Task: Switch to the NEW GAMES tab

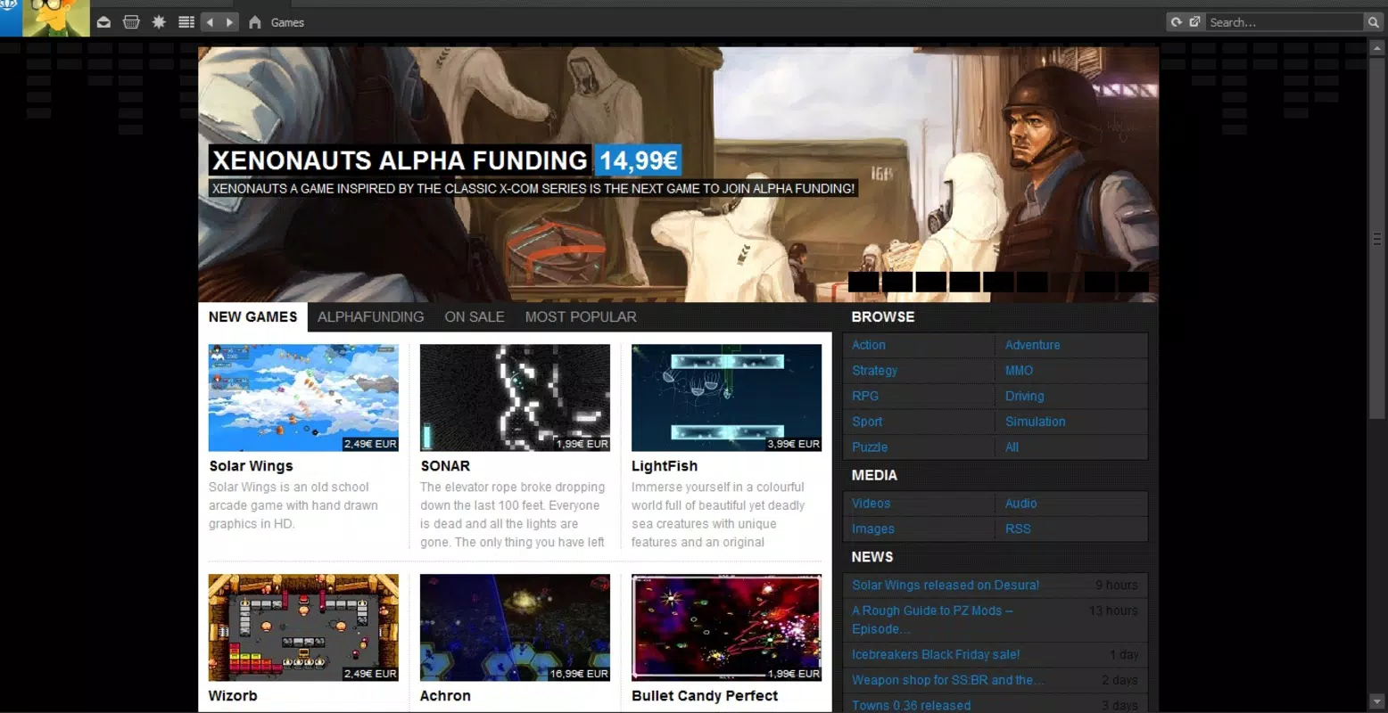Action: [252, 317]
